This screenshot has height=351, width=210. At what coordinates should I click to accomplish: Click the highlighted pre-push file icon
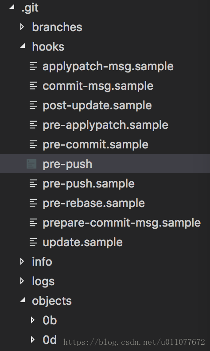(x=31, y=164)
